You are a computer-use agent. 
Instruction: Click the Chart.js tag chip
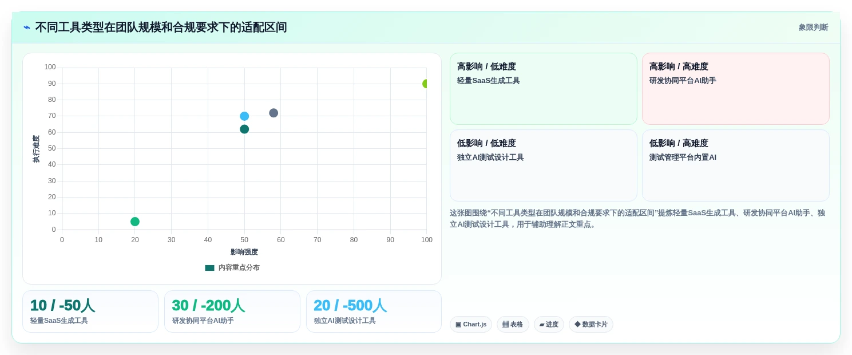point(471,325)
